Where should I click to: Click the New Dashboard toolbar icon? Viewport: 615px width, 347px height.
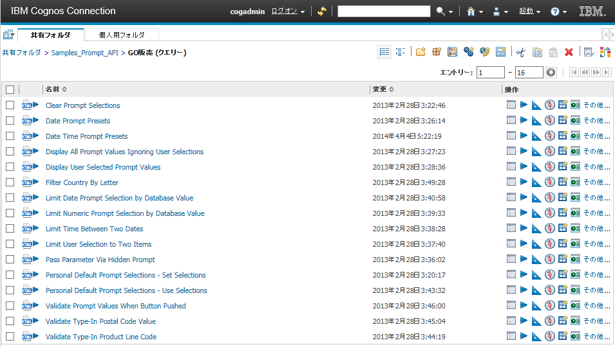(x=452, y=52)
